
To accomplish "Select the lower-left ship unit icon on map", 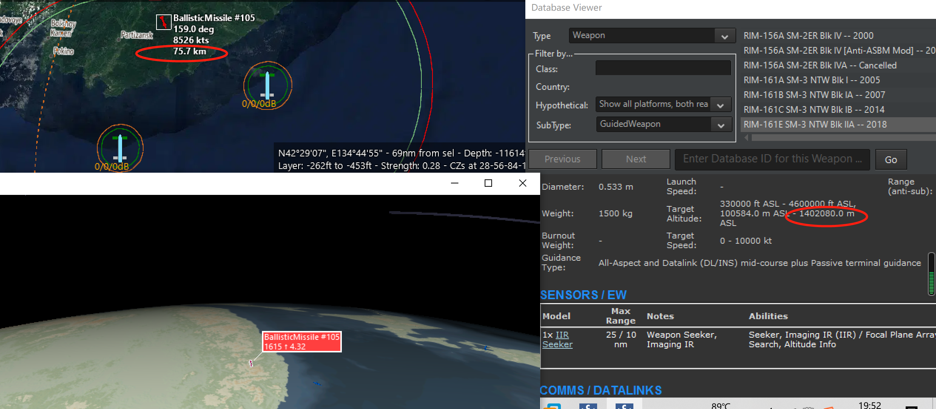I will pyautogui.click(x=120, y=148).
